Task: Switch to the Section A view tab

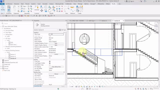Action: [x=104, y=21]
